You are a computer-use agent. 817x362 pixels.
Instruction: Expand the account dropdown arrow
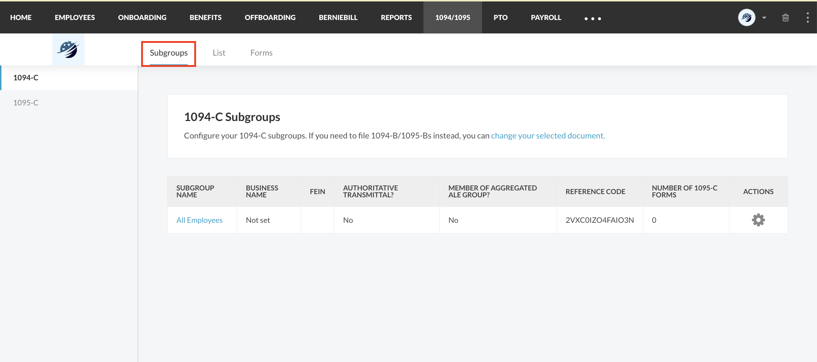764,17
